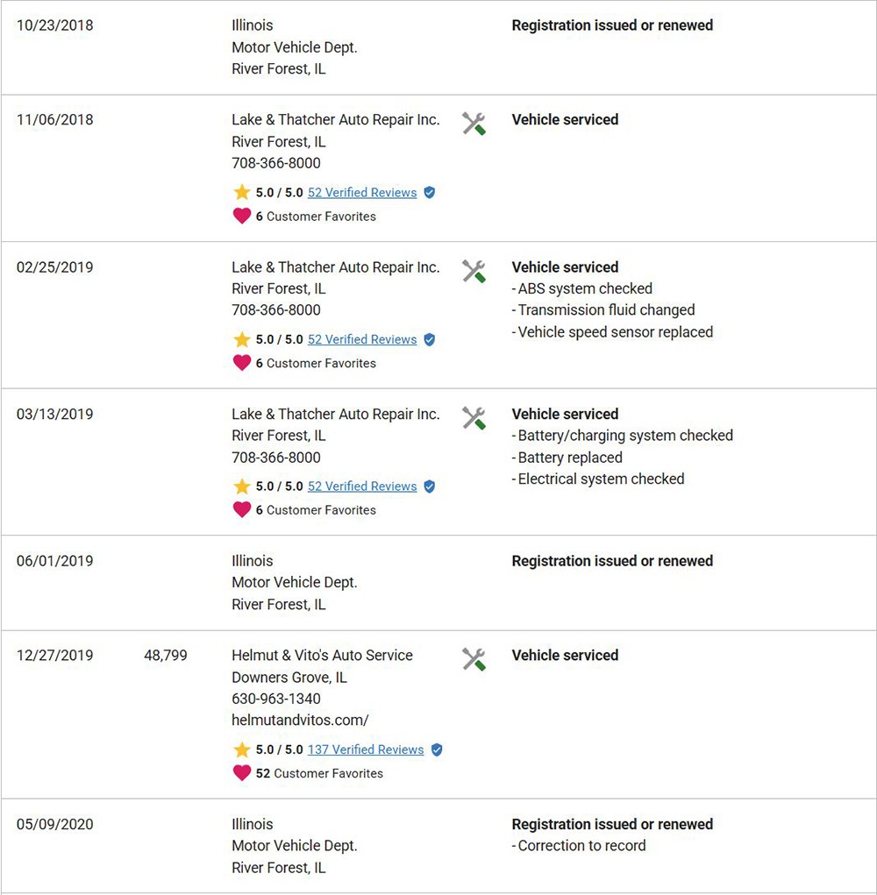
Task: Click the pink heart icon beside 52 Customer Favorites
Action: 242,773
